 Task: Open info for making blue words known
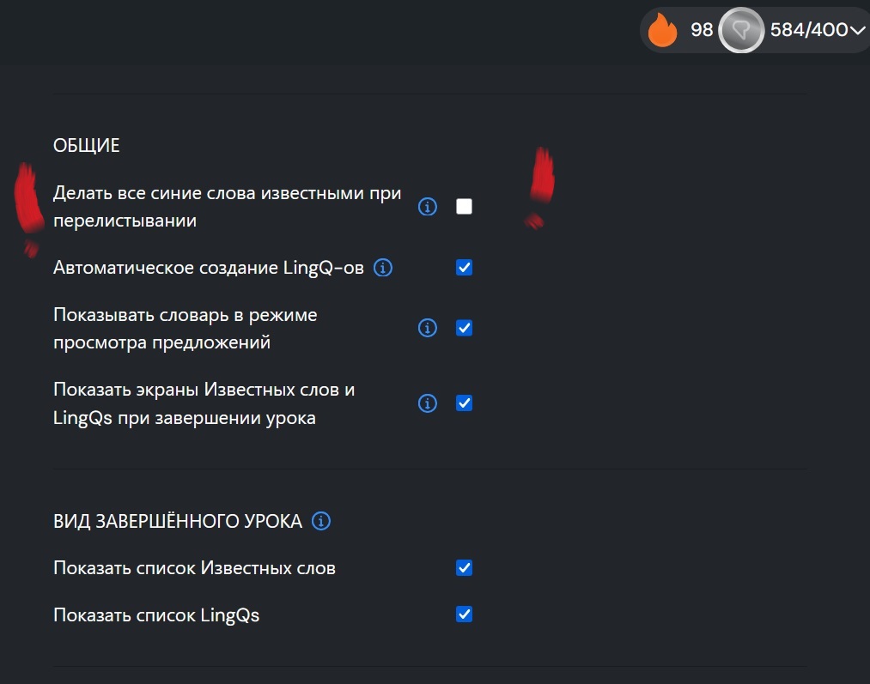(427, 207)
